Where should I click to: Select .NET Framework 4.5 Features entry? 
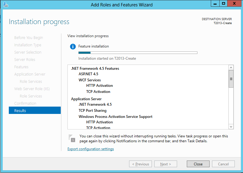click(95, 69)
